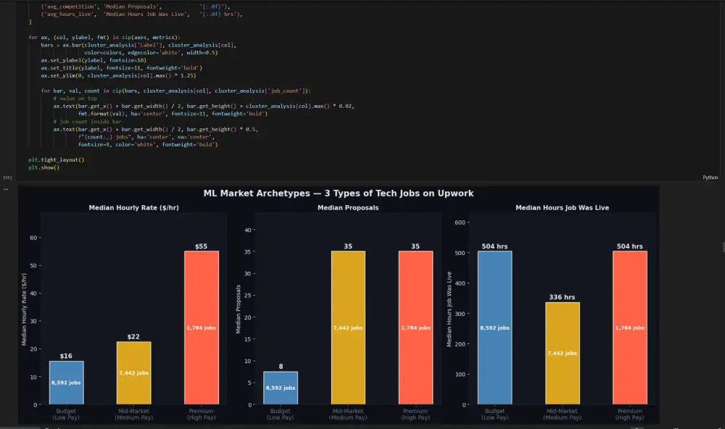Click the 'ML Market Archetypes' chart main title

(x=339, y=193)
